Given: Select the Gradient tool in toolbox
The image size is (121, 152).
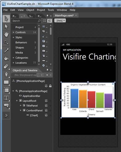Looking at the screenshot, I should [x=6, y=66].
